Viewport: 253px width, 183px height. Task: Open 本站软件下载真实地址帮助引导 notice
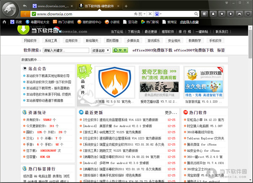pyautogui.click(x=48, y=76)
